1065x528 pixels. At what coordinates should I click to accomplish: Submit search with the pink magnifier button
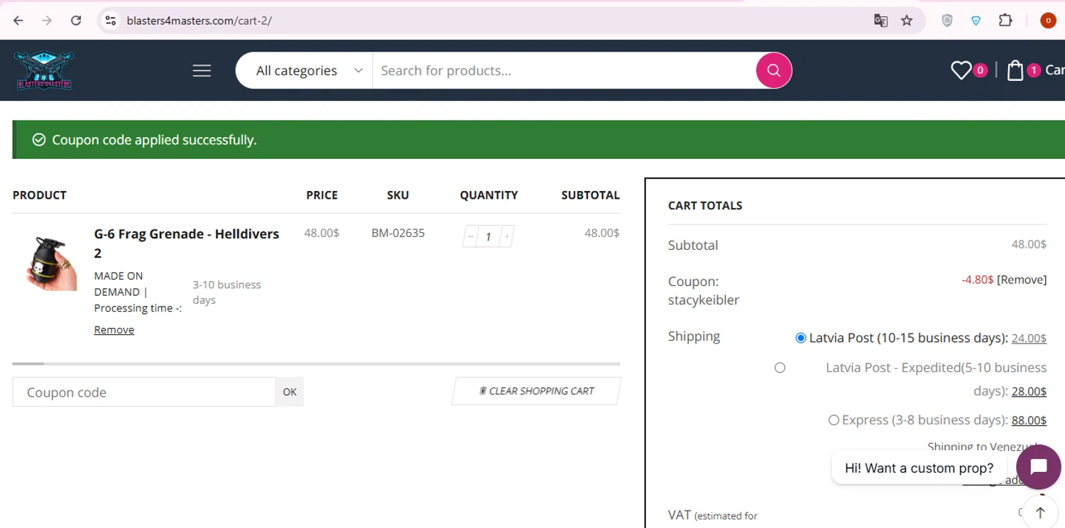pos(774,70)
